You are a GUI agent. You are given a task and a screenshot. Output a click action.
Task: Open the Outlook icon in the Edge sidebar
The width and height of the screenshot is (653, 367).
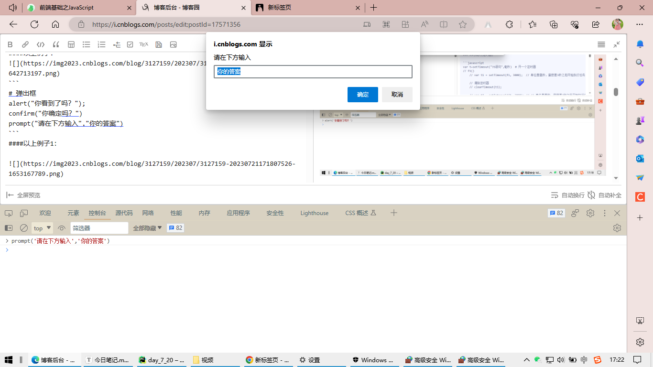(x=640, y=158)
